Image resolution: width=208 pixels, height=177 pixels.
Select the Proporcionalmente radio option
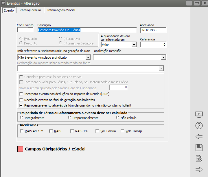[70, 118]
